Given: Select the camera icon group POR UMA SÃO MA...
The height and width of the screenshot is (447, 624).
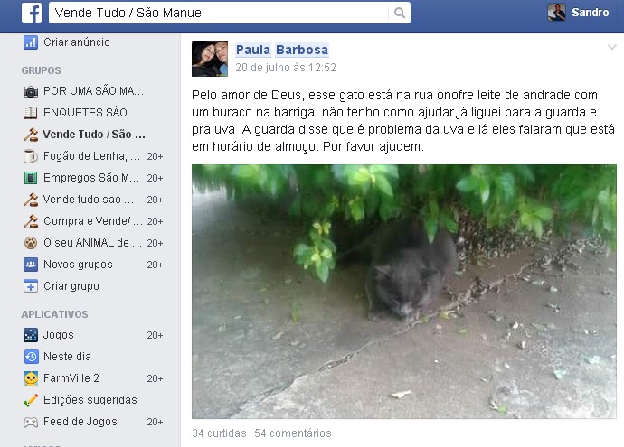Looking at the screenshot, I should (31, 91).
